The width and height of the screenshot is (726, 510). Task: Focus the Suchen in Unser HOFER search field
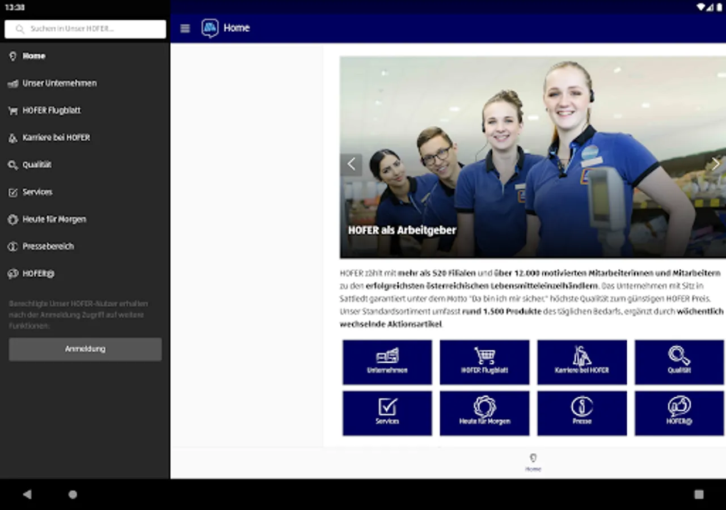click(85, 29)
